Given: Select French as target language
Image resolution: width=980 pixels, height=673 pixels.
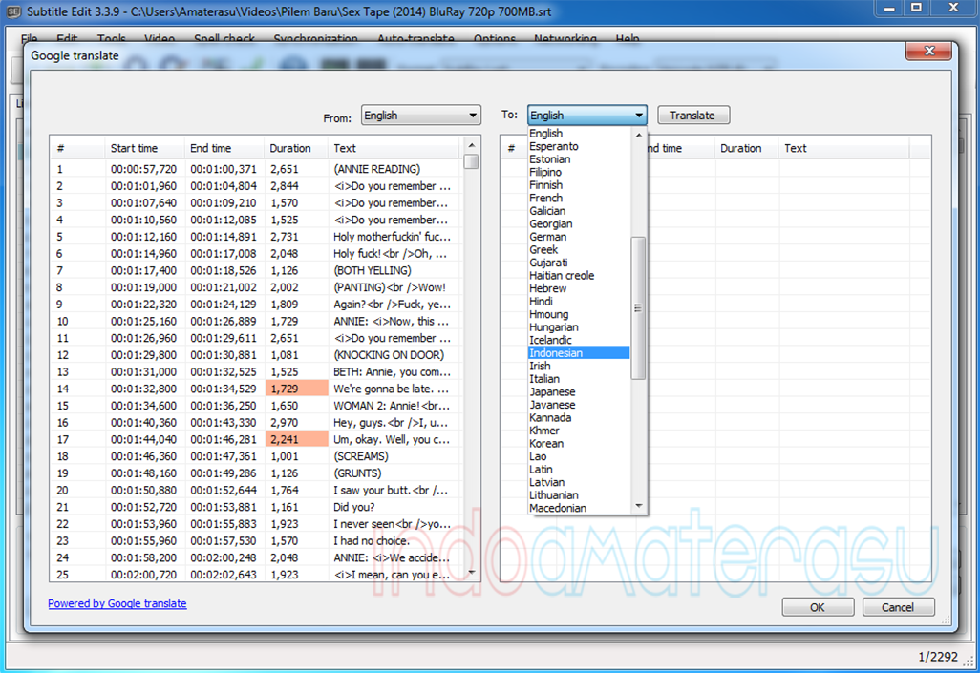Looking at the screenshot, I should coord(579,199).
